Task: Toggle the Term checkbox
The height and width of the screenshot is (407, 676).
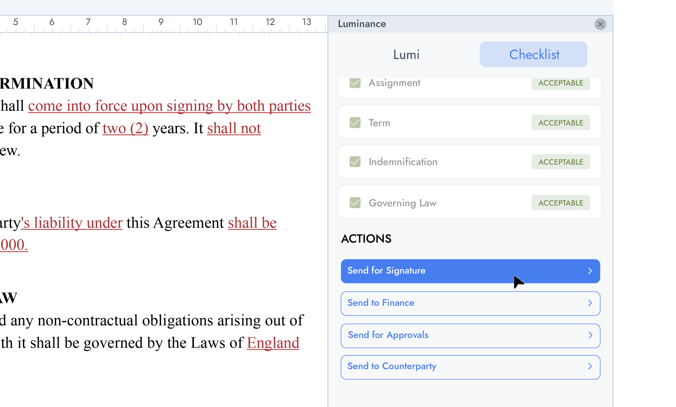Action: click(x=355, y=123)
